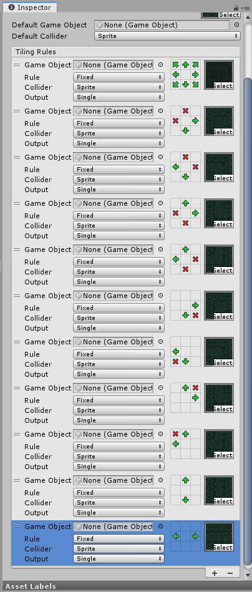Image resolution: width=252 pixels, height=592 pixels.
Task: Toggle empty left cell in tenth rule grid
Action: pos(175,490)
